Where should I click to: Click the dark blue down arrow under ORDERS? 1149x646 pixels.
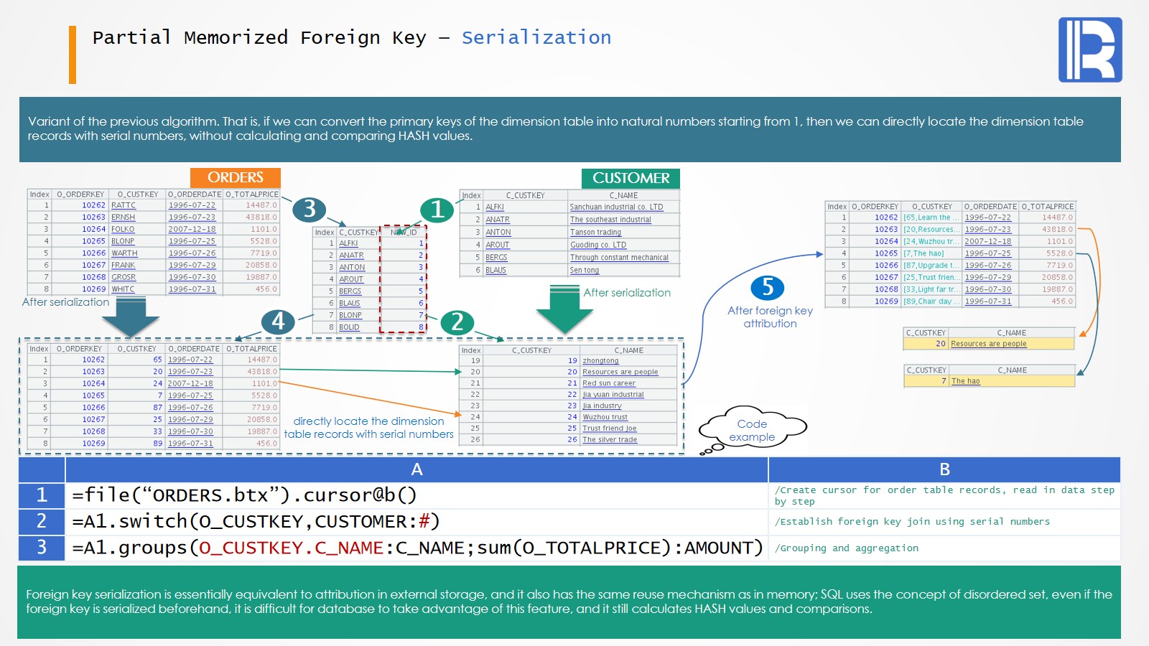(131, 317)
